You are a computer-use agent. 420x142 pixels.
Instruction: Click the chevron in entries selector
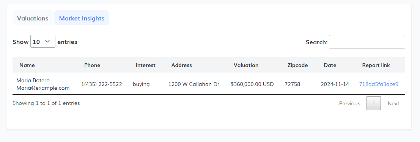pyautogui.click(x=48, y=41)
